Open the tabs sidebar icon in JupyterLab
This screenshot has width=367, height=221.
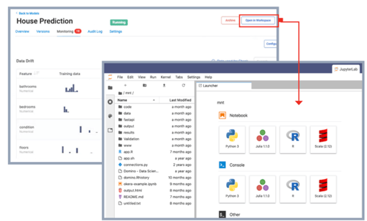click(110, 130)
